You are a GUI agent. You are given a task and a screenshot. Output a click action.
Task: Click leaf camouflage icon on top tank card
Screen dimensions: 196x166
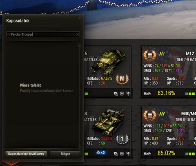[x=116, y=94]
